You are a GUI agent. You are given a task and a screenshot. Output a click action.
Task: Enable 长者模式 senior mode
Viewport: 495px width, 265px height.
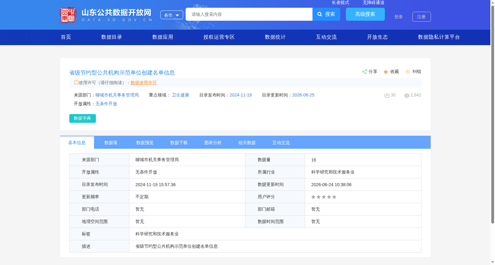pyautogui.click(x=341, y=2)
